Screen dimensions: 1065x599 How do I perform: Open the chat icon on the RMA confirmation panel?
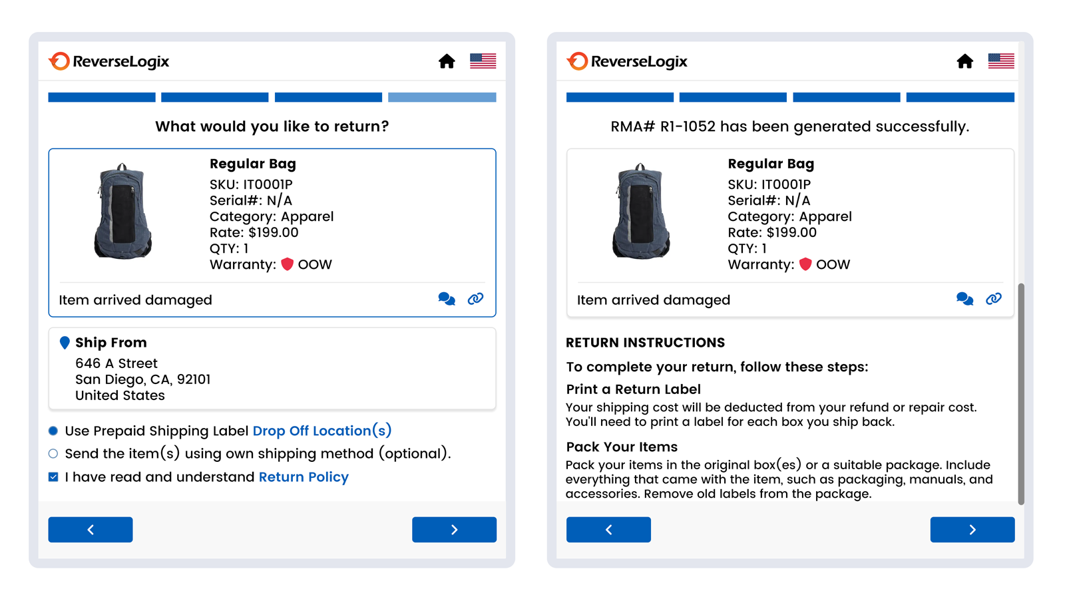[x=964, y=299]
